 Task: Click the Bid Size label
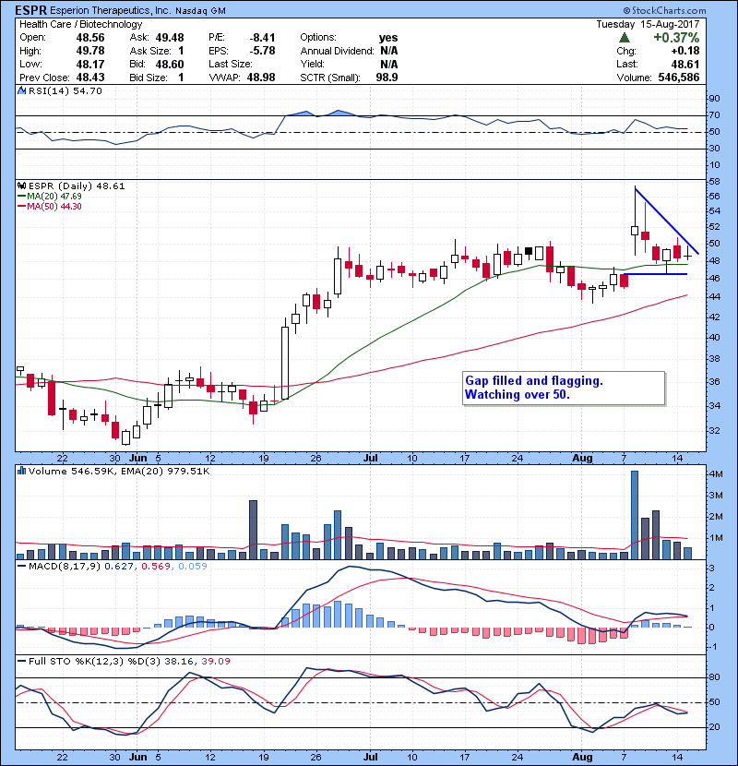click(x=149, y=78)
